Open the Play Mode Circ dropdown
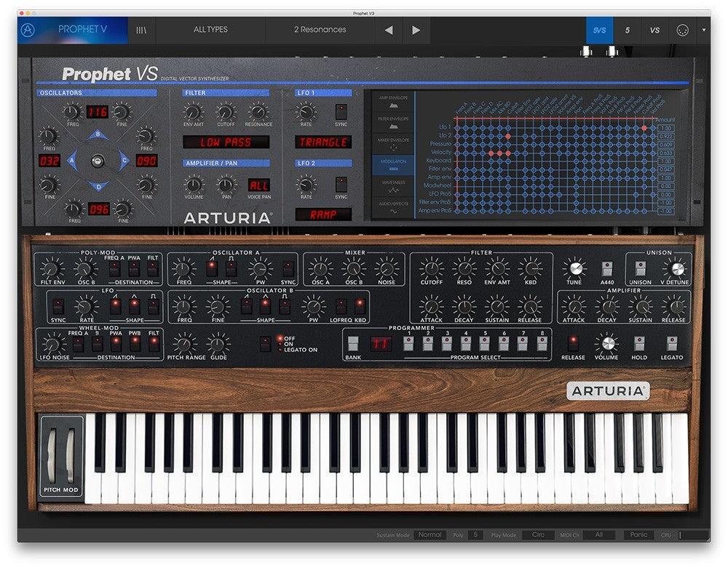The height and width of the screenshot is (567, 728). pyautogui.click(x=538, y=535)
